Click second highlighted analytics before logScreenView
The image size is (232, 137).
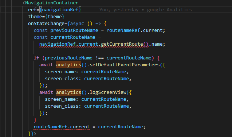click(68, 92)
